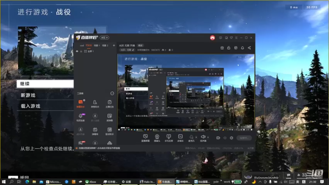This screenshot has width=329, height=185.
Task: Click the streaming status pill button
Action: [244, 138]
